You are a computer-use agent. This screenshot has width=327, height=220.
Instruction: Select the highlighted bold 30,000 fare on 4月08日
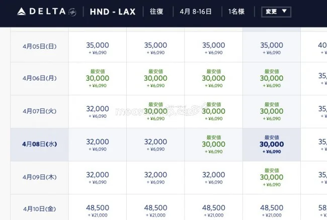click(x=272, y=144)
